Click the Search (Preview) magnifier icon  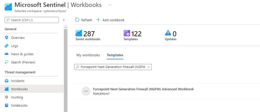[x=7, y=62]
